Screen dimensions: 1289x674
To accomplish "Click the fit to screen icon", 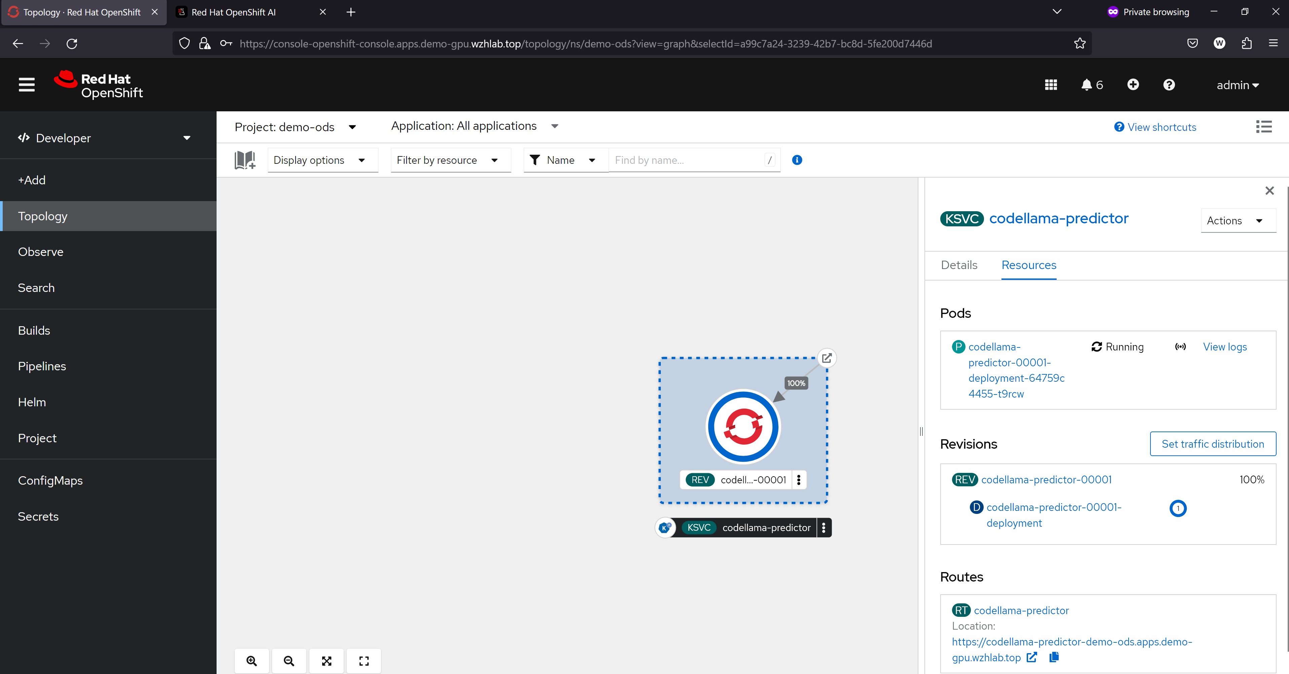I will (x=326, y=661).
